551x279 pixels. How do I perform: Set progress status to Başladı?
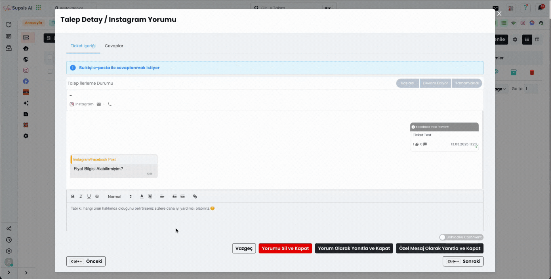tap(407, 83)
